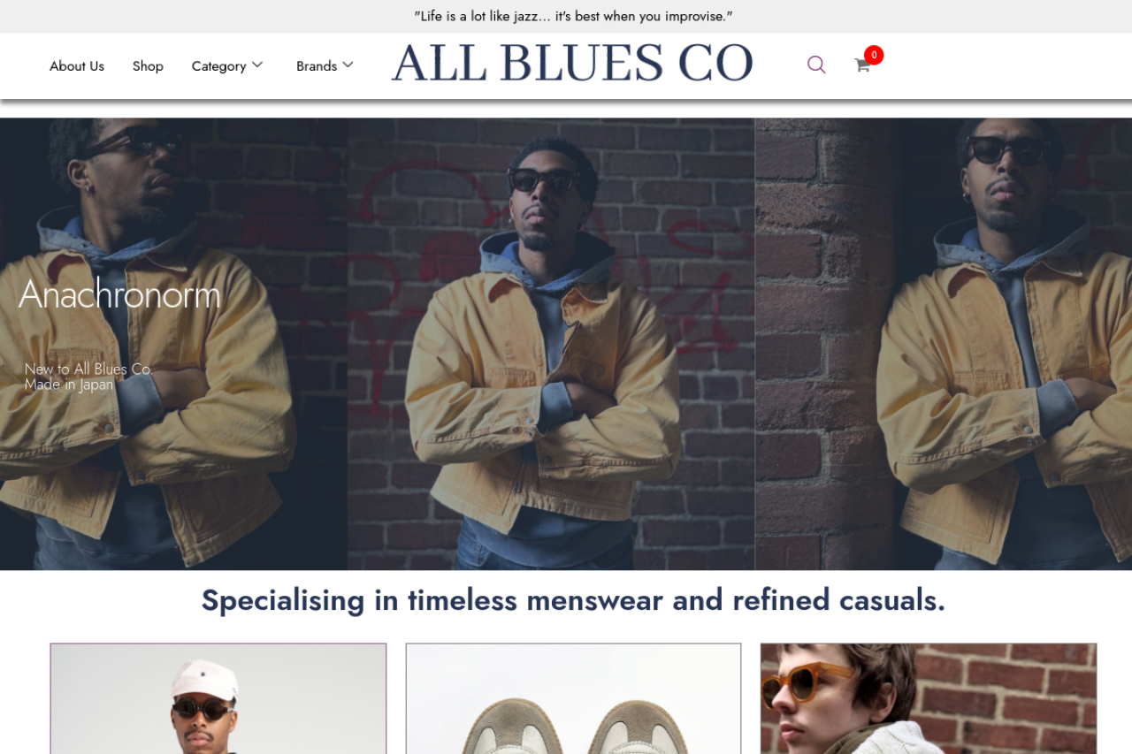Click the center hero banner image
Screen dimensions: 1132x754
pyautogui.click(x=551, y=344)
